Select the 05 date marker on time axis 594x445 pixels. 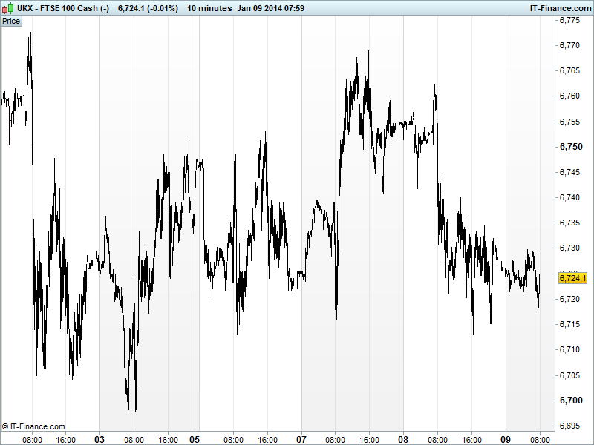pos(195,439)
